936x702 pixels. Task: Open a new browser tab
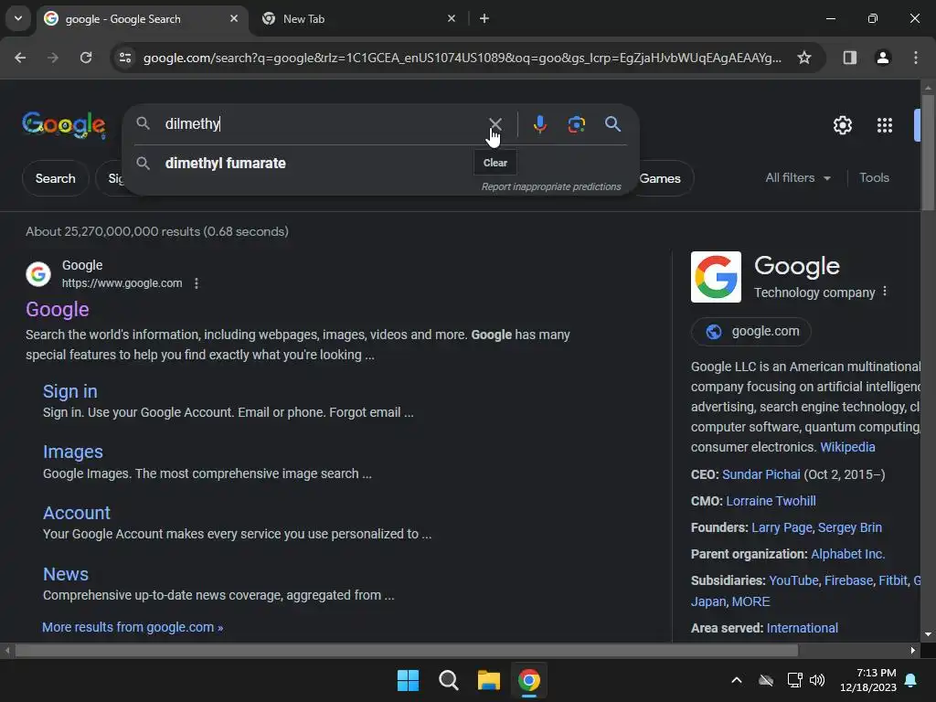click(x=484, y=18)
